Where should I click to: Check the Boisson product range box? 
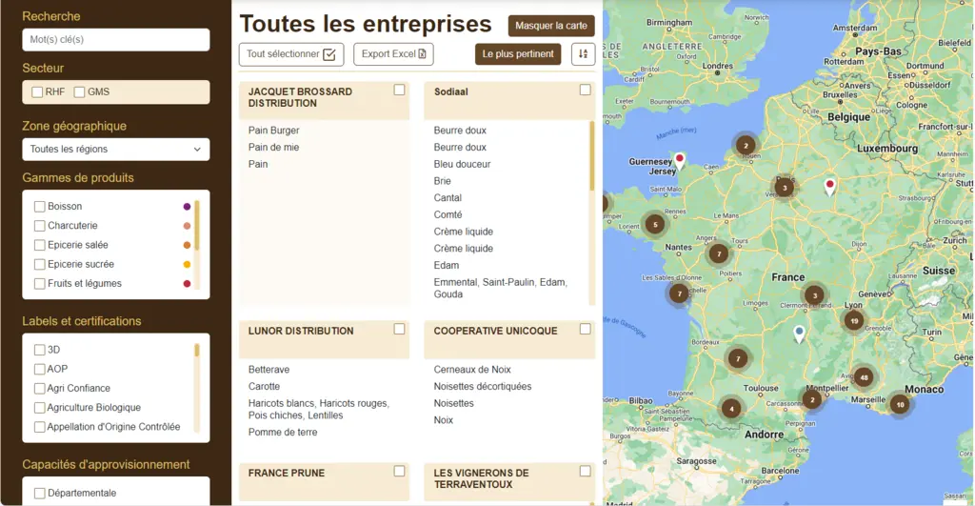pos(40,207)
